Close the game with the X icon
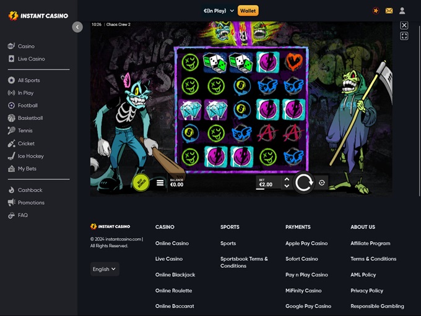The image size is (421, 316). pos(404,25)
